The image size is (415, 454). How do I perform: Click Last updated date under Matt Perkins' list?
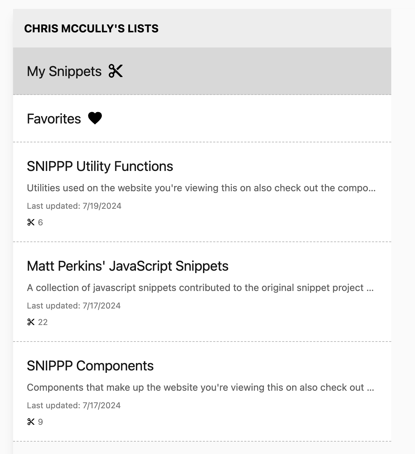coord(74,306)
